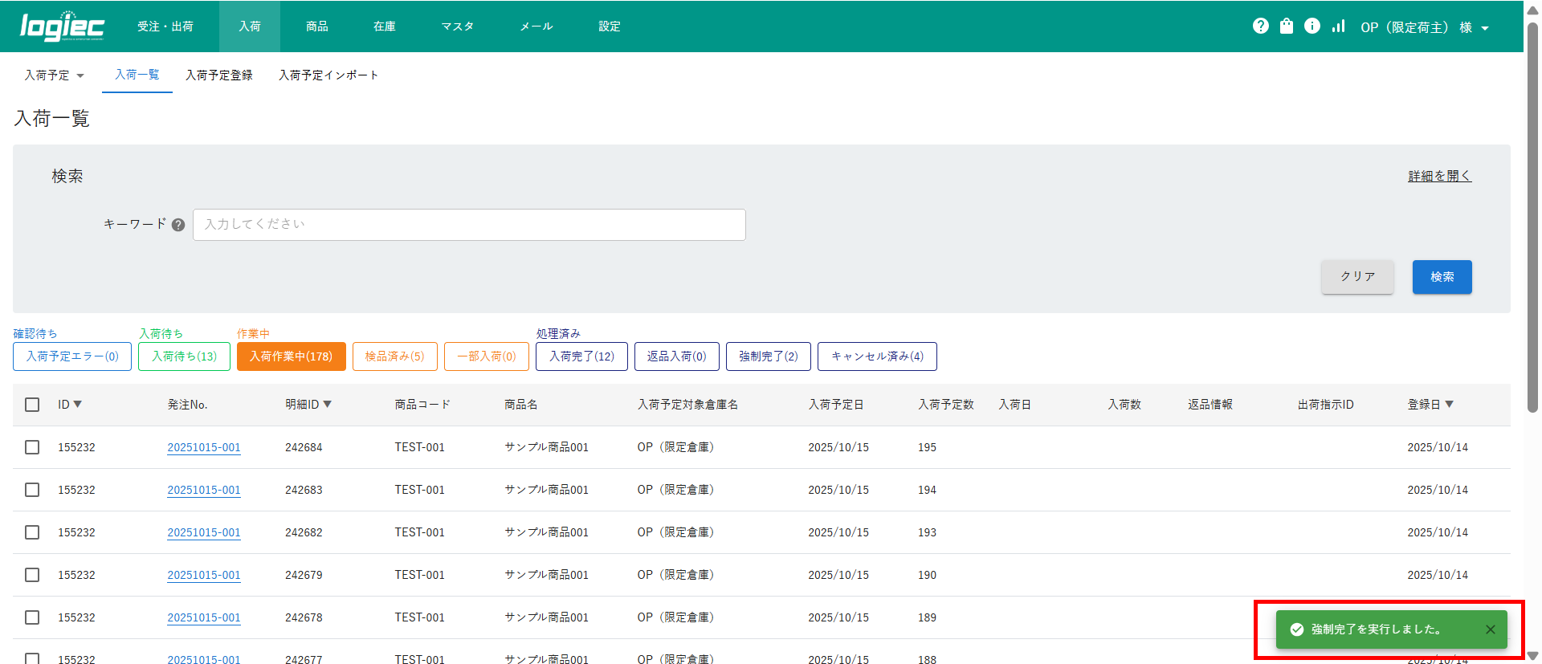Toggle the select-all checkbox in table header

(x=32, y=405)
